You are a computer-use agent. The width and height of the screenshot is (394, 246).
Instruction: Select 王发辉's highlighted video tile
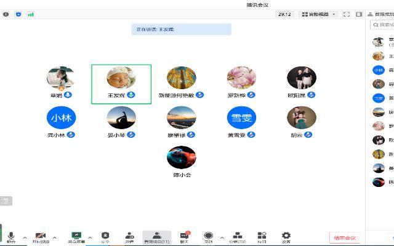(x=121, y=84)
